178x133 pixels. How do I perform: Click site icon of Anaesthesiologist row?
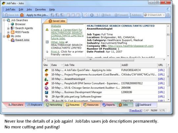click(x=46, y=79)
